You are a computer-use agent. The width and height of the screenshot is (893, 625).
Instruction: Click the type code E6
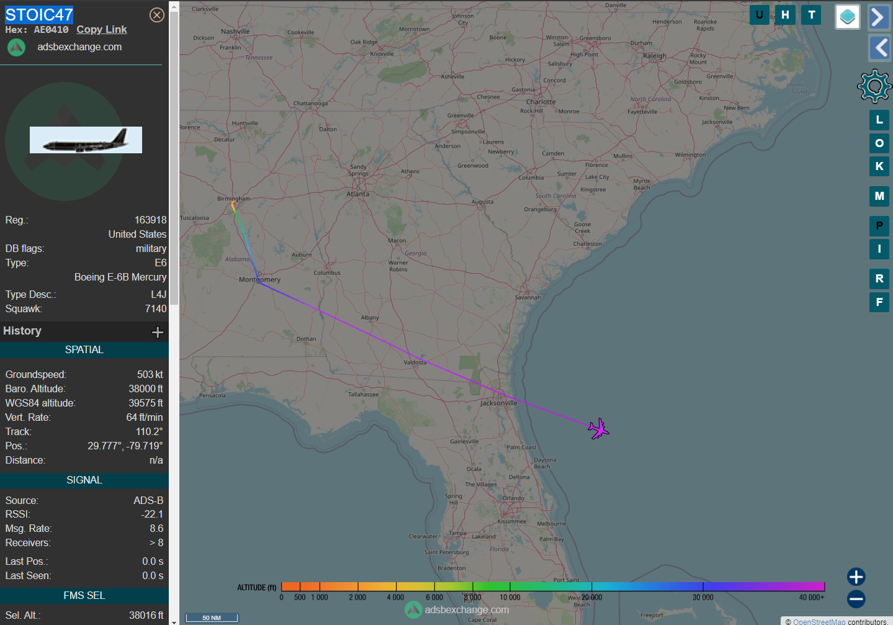pyautogui.click(x=161, y=263)
